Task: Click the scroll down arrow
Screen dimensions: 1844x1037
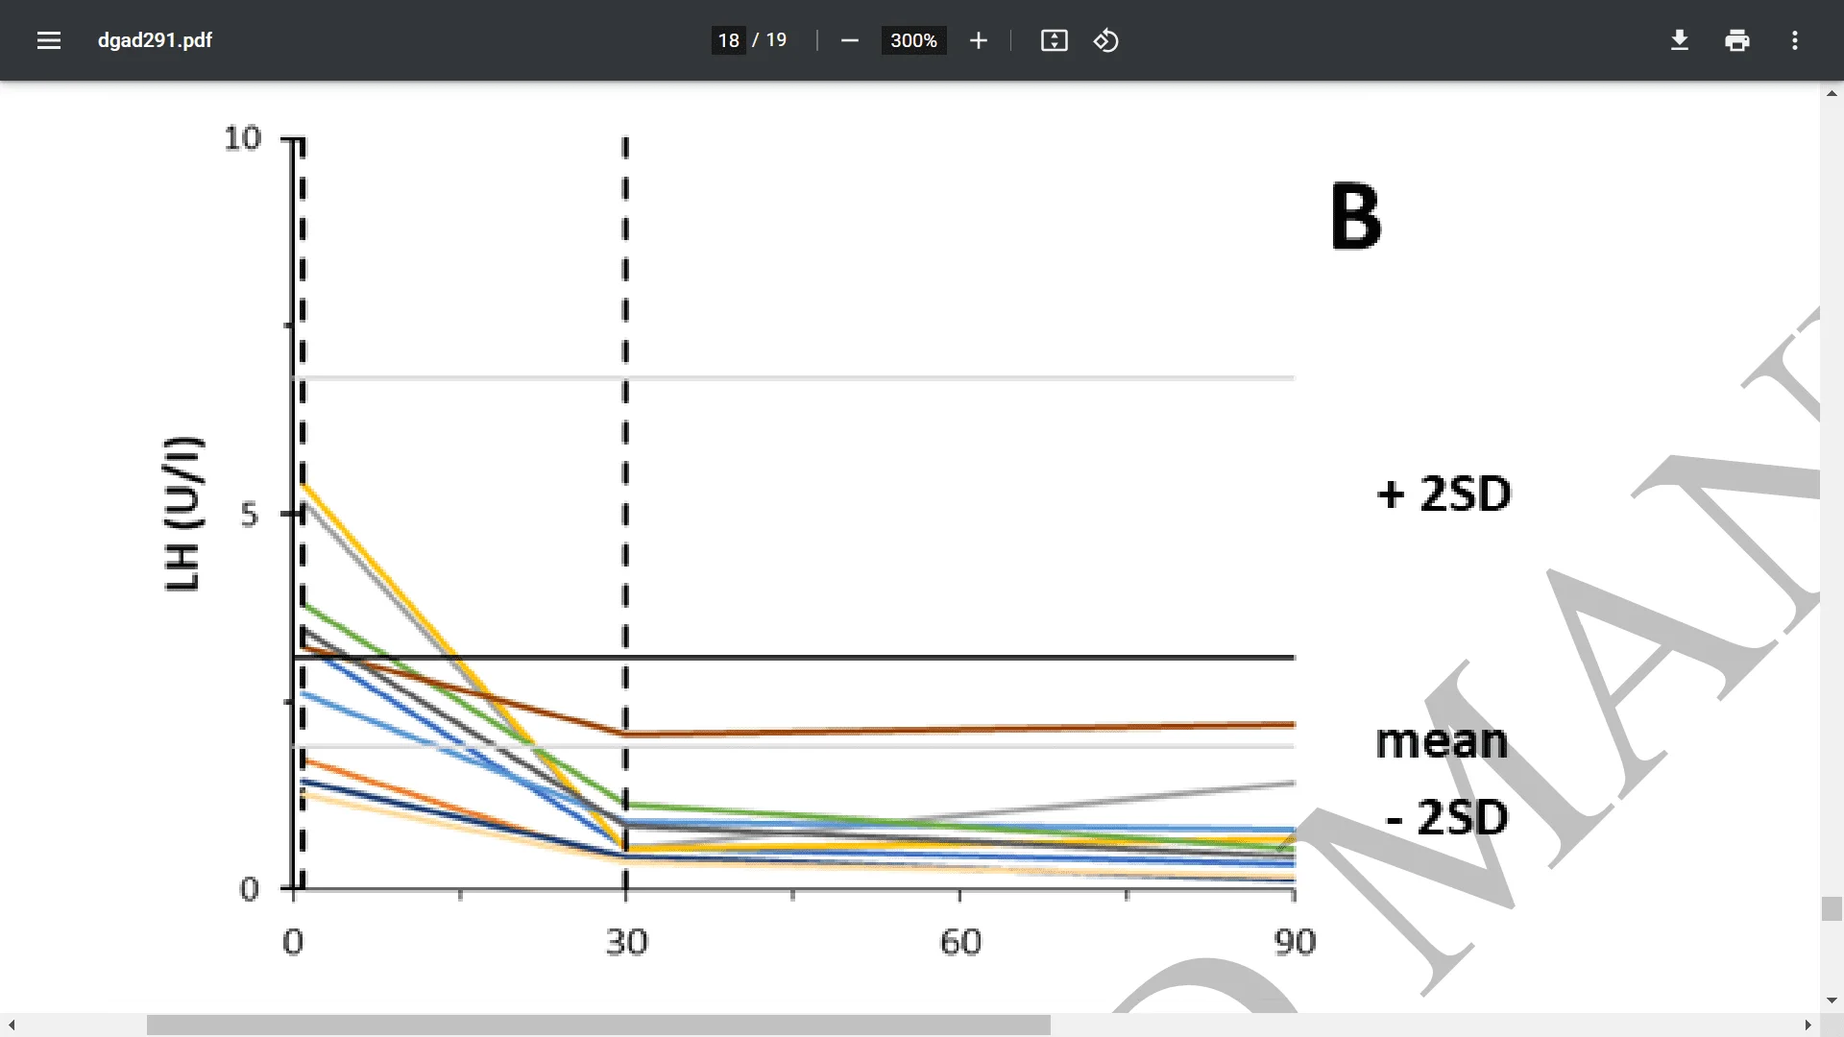Action: click(1832, 1001)
